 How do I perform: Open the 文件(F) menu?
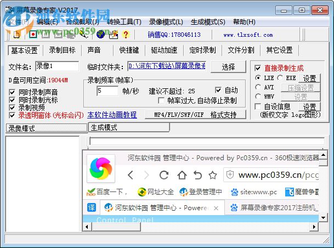[x=19, y=22]
